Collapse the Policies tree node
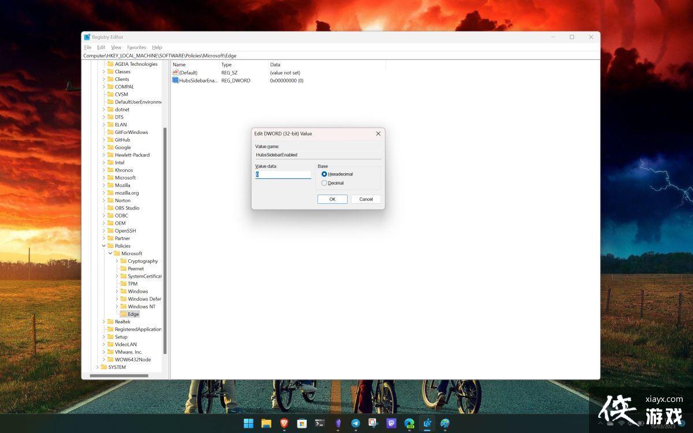The image size is (693, 433). (104, 245)
